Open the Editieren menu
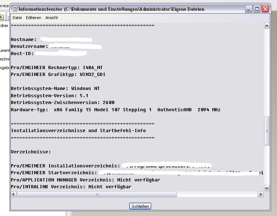The width and height of the screenshot is (277, 216). [33, 18]
